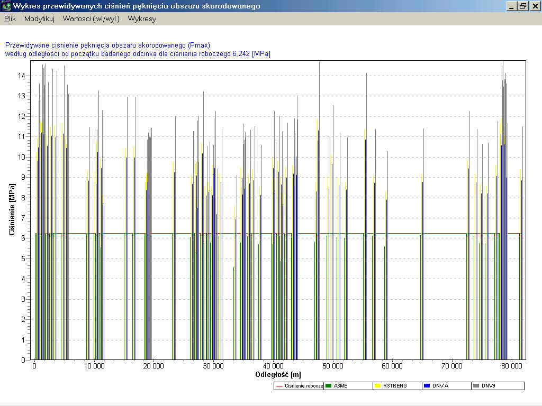Click the 'Ciśnienie [MPa]' vertical axis title
542x406 pixels.
(x=12, y=209)
